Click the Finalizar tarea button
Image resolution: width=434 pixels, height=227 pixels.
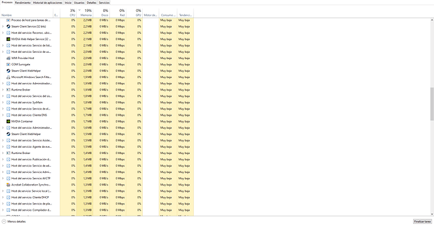[x=423, y=221]
